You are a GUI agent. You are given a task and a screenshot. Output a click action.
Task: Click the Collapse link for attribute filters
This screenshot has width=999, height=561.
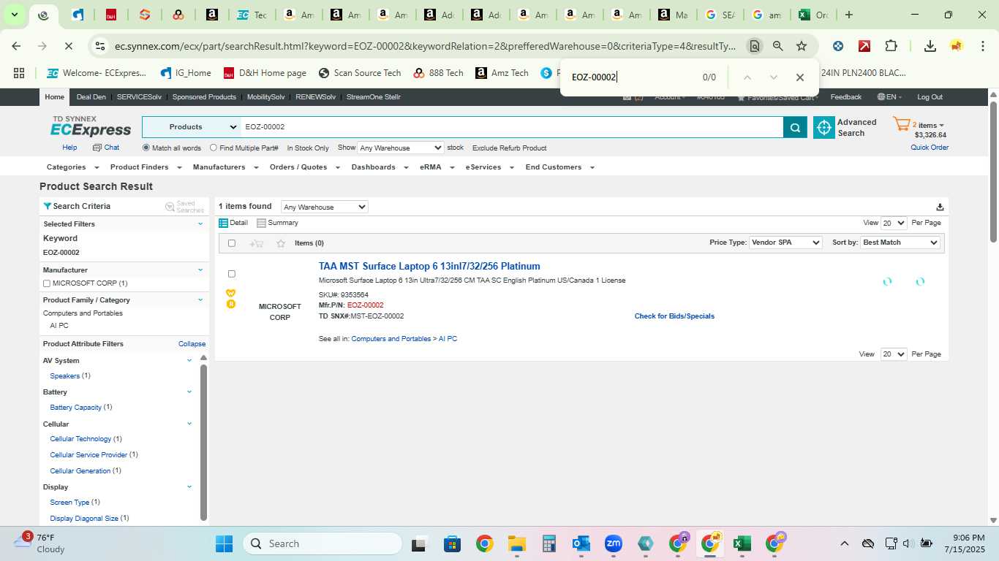click(x=192, y=344)
